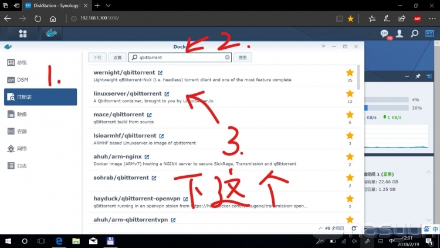
Task: Go to the browser home page
Action: point(53,19)
